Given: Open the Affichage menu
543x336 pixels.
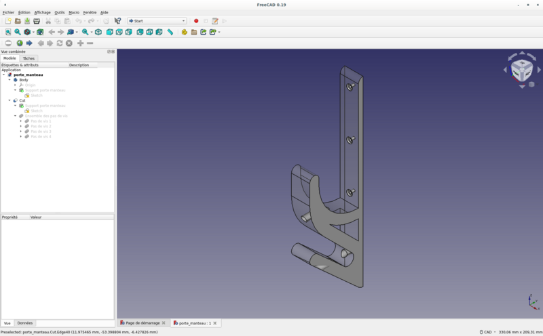Looking at the screenshot, I should [42, 12].
